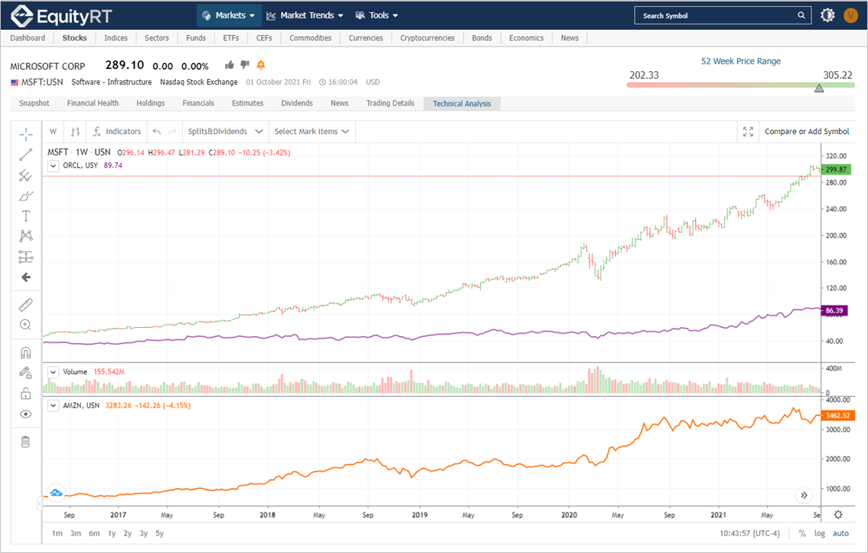
Task: Go to the Cryptocurrencies section
Action: [x=427, y=38]
